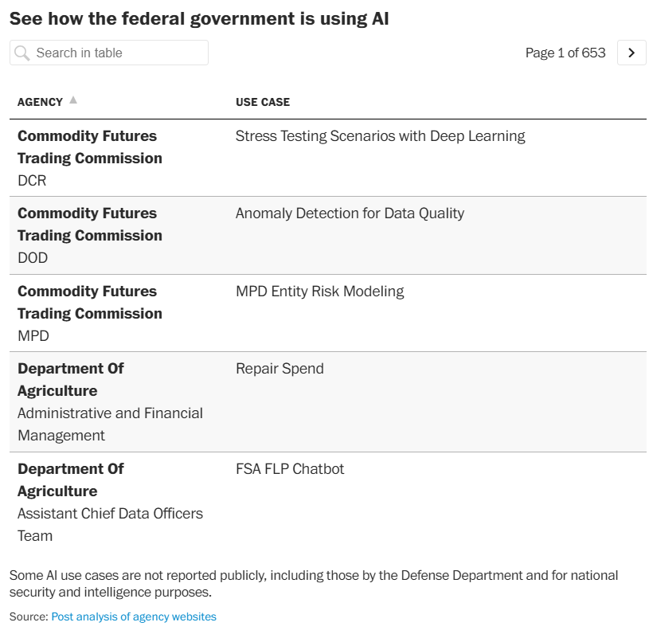649x634 pixels.
Task: Click Administrative and Financial Management agency cell
Action: 110,424
